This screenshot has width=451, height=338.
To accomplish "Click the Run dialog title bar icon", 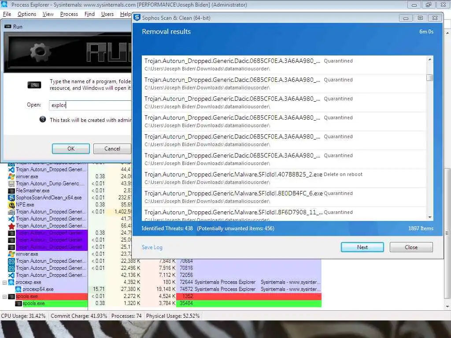I will (x=8, y=27).
